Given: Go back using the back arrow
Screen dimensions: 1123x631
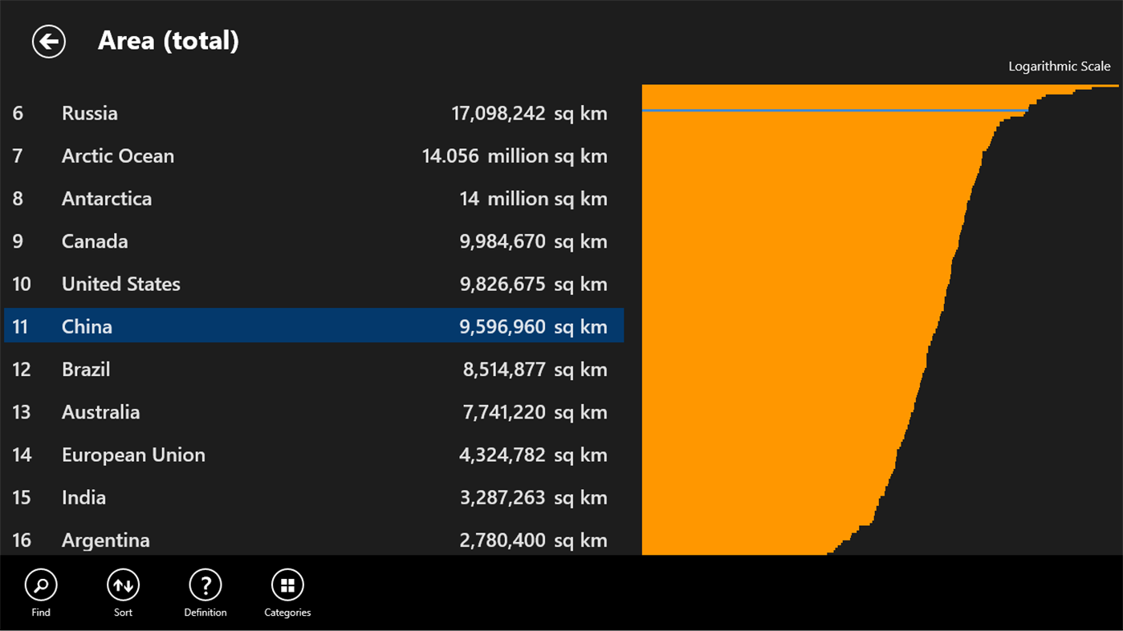Looking at the screenshot, I should tap(48, 41).
